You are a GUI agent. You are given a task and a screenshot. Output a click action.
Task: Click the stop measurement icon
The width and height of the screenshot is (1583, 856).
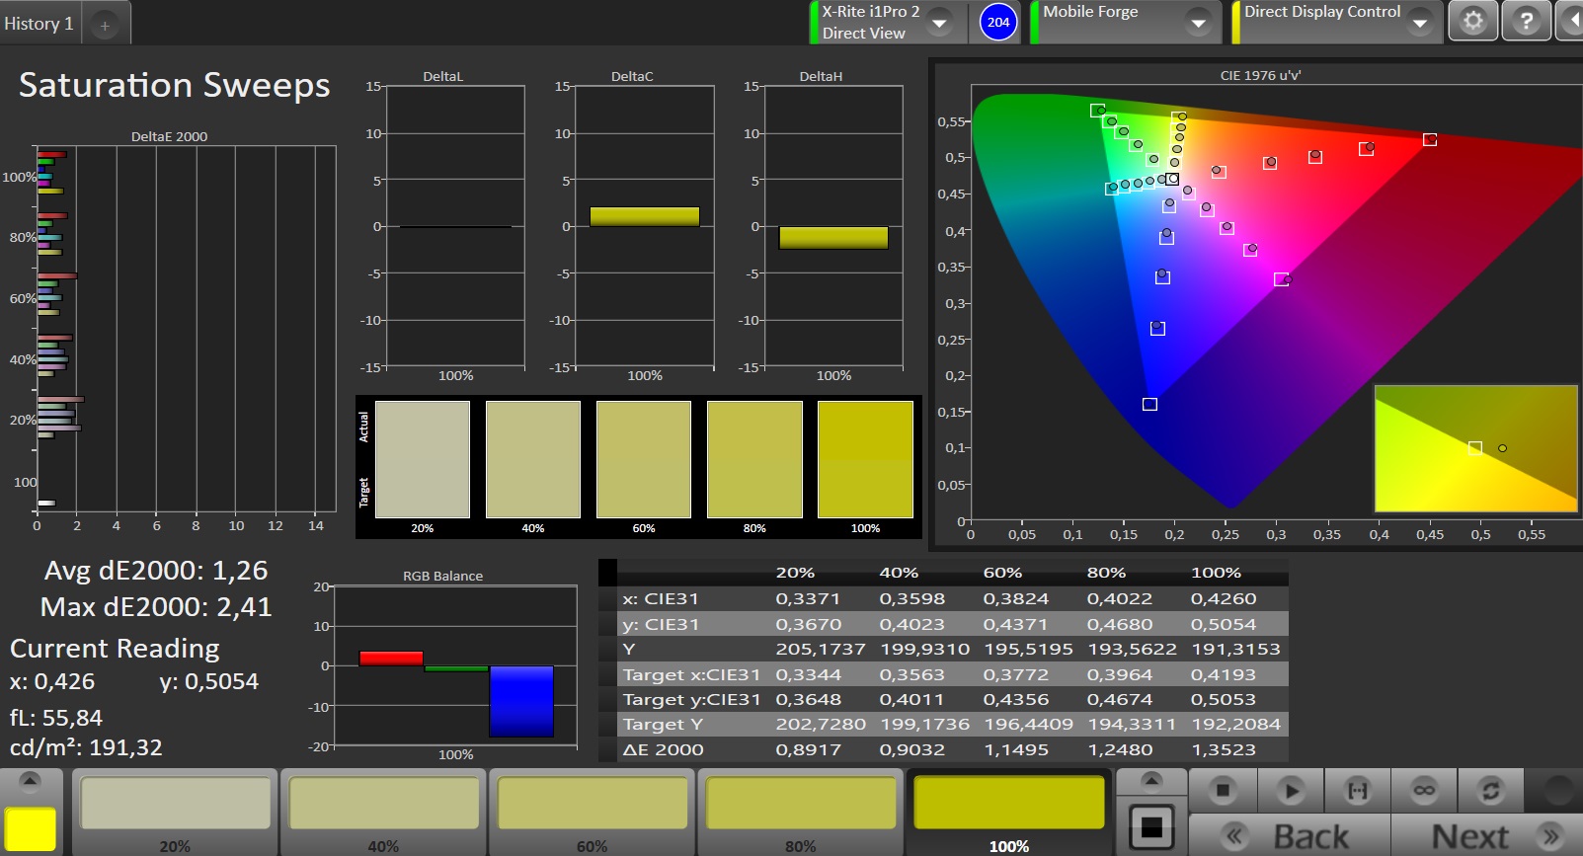coord(1223,790)
